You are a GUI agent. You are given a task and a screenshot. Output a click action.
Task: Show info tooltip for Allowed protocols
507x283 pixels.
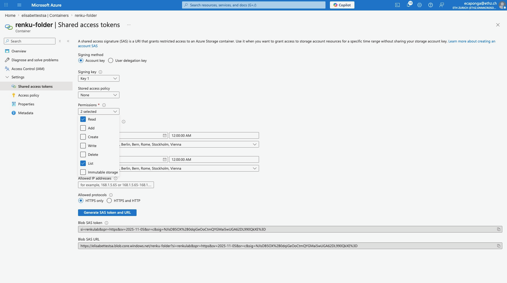(111, 195)
